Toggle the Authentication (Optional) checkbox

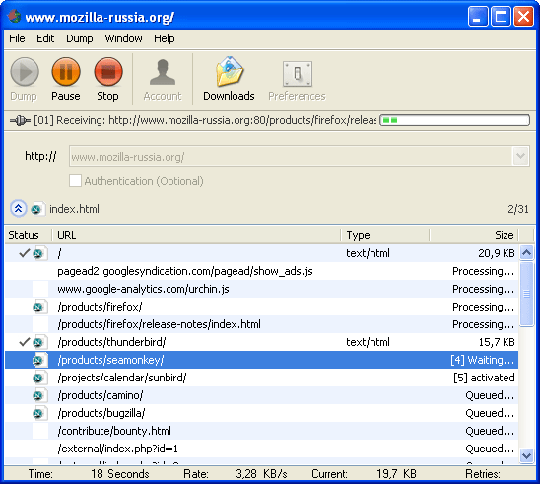tap(75, 180)
